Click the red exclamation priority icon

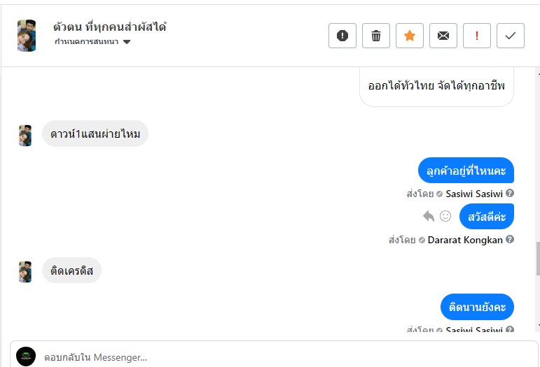pos(477,36)
